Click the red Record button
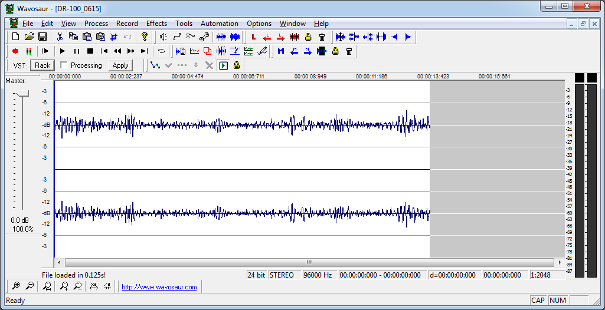The image size is (605, 310). [15, 51]
